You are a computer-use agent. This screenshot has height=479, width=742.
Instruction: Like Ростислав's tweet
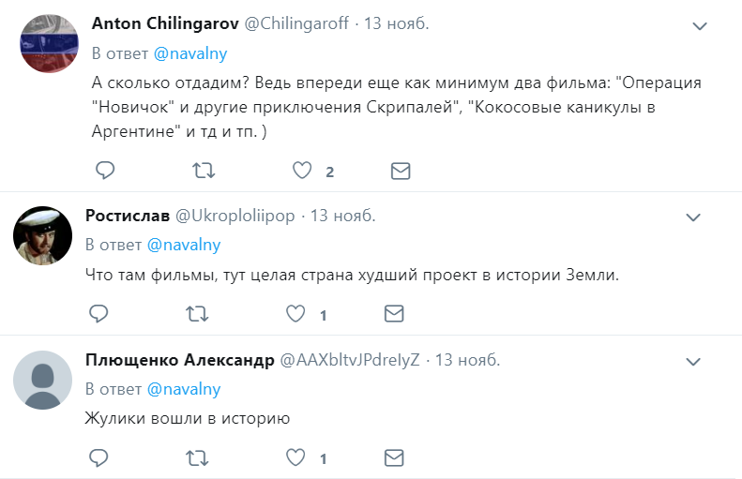[295, 313]
